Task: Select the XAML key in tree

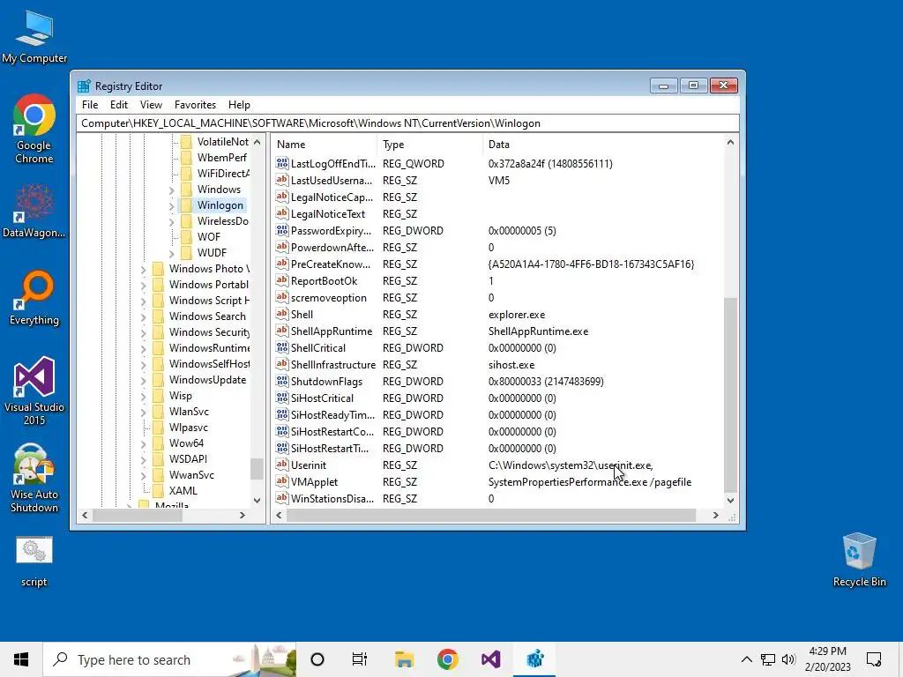Action: (183, 490)
